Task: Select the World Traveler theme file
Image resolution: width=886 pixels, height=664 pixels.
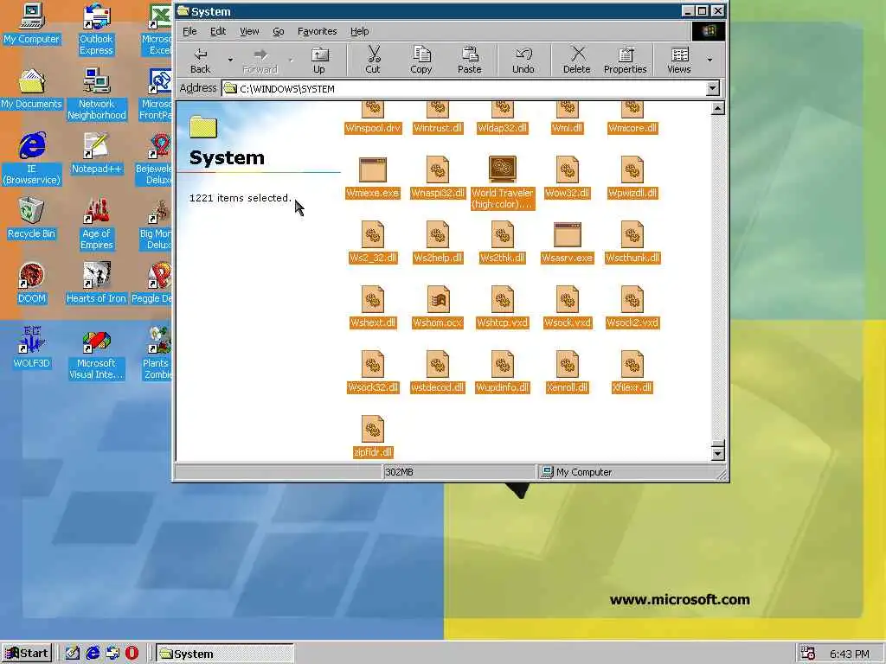Action: point(503,183)
